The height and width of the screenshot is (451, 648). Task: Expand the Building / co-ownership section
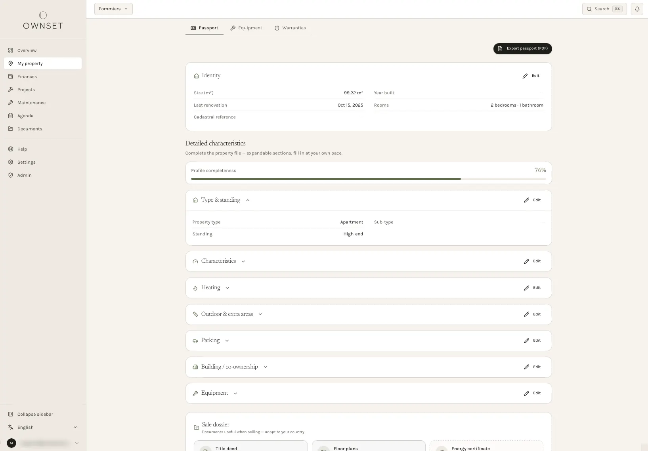(266, 367)
